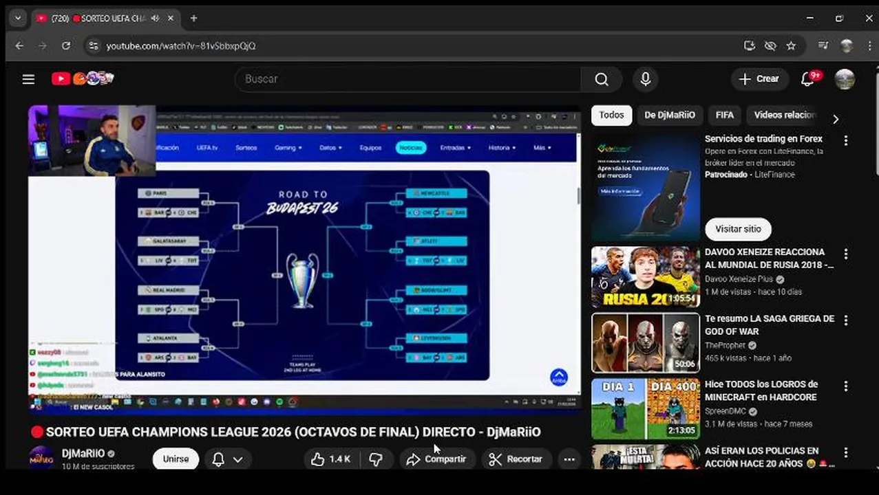Click the video player showing the bracket

[x=304, y=259]
